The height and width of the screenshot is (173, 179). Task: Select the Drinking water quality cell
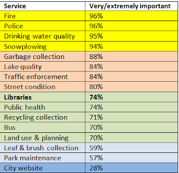(43, 36)
